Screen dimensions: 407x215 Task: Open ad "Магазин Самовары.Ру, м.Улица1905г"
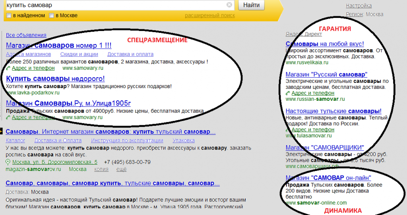pyautogui.click(x=68, y=103)
